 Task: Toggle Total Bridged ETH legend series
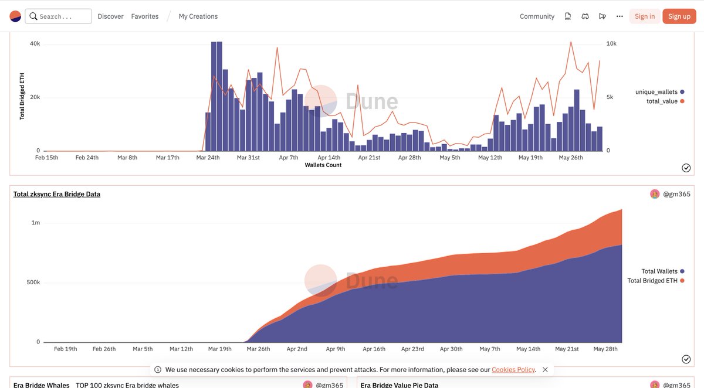[656, 281]
